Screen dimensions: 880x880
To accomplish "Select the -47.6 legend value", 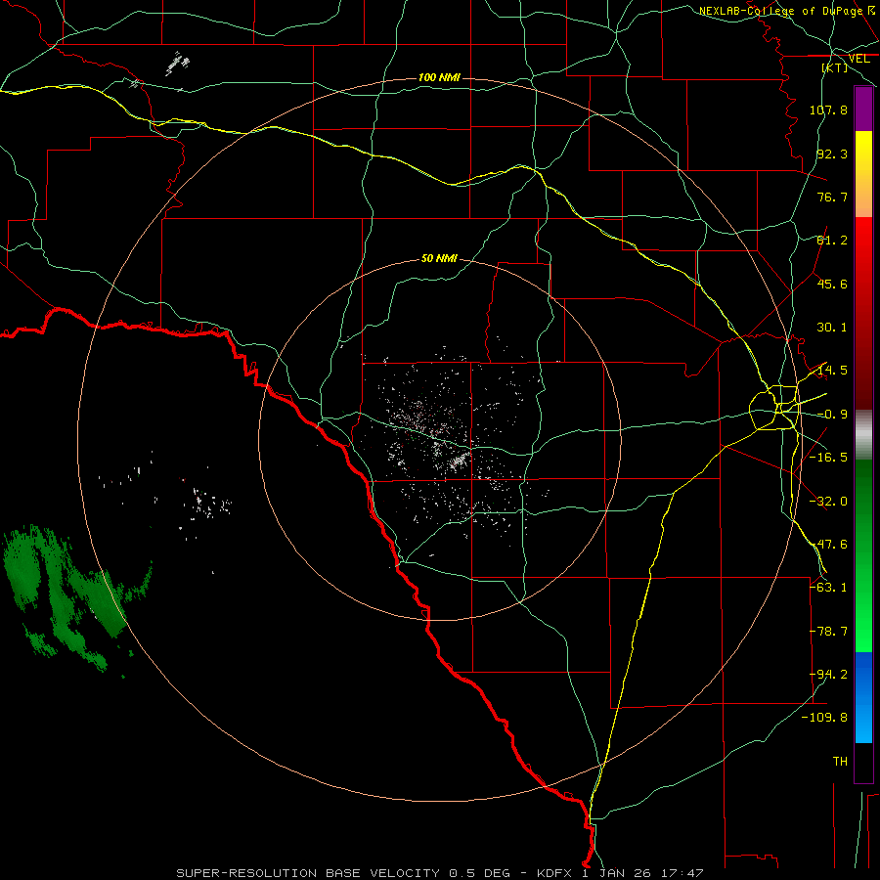I will coord(828,545).
